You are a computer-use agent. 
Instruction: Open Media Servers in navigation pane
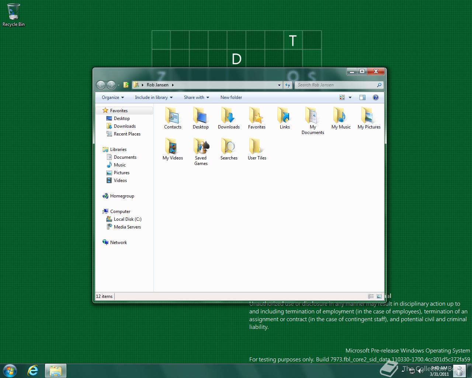pos(127,227)
